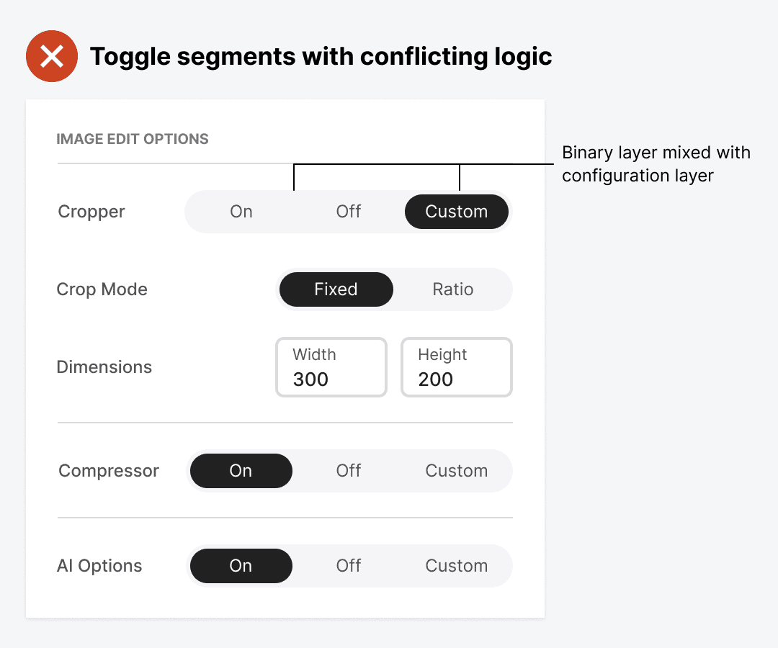The height and width of the screenshot is (648, 778).
Task: Click the red X error icon
Action: (x=51, y=57)
